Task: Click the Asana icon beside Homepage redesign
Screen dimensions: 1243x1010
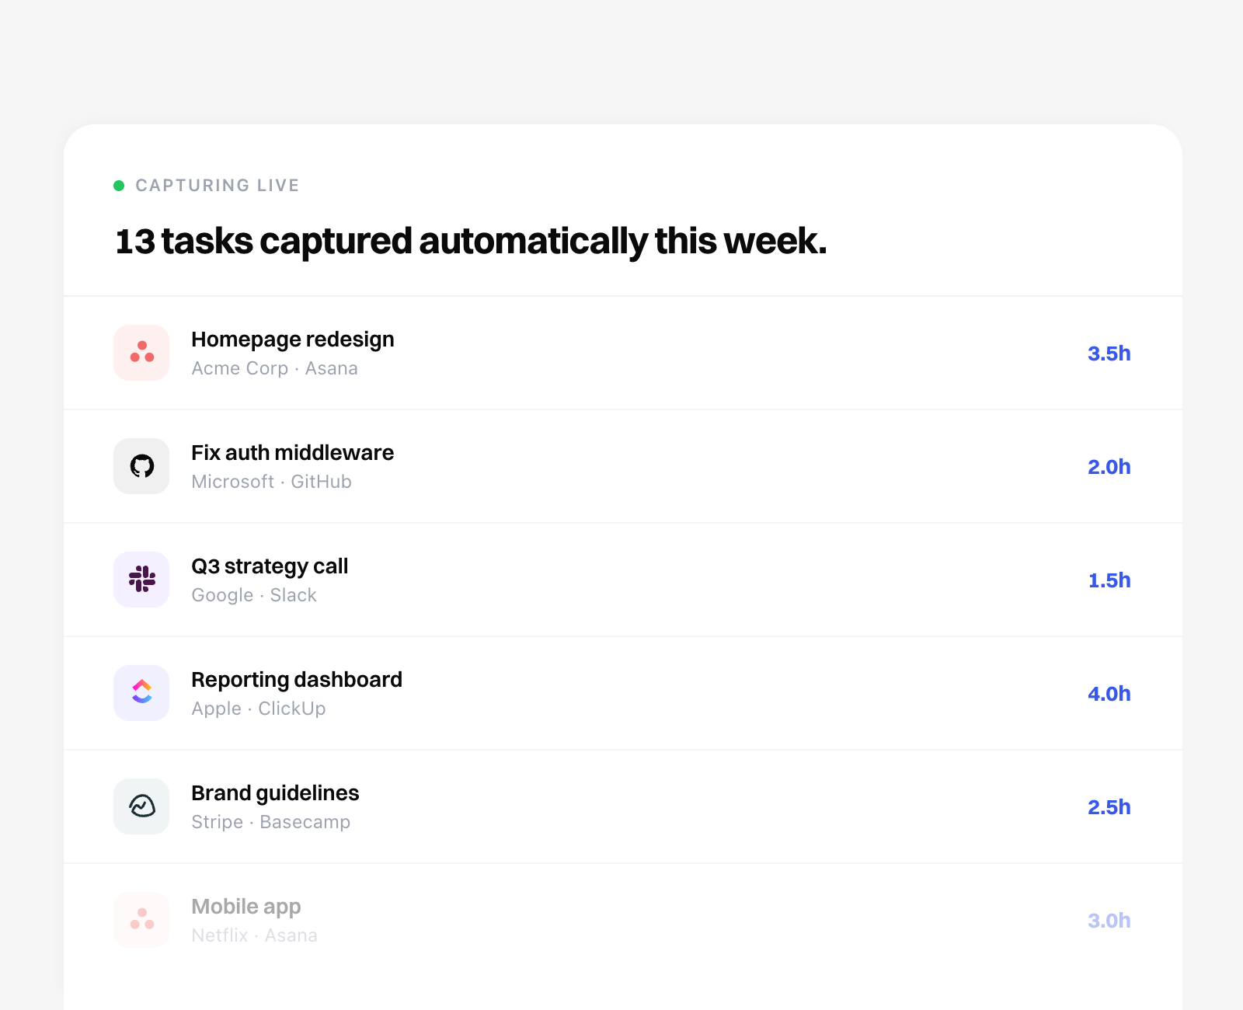Action: click(141, 353)
